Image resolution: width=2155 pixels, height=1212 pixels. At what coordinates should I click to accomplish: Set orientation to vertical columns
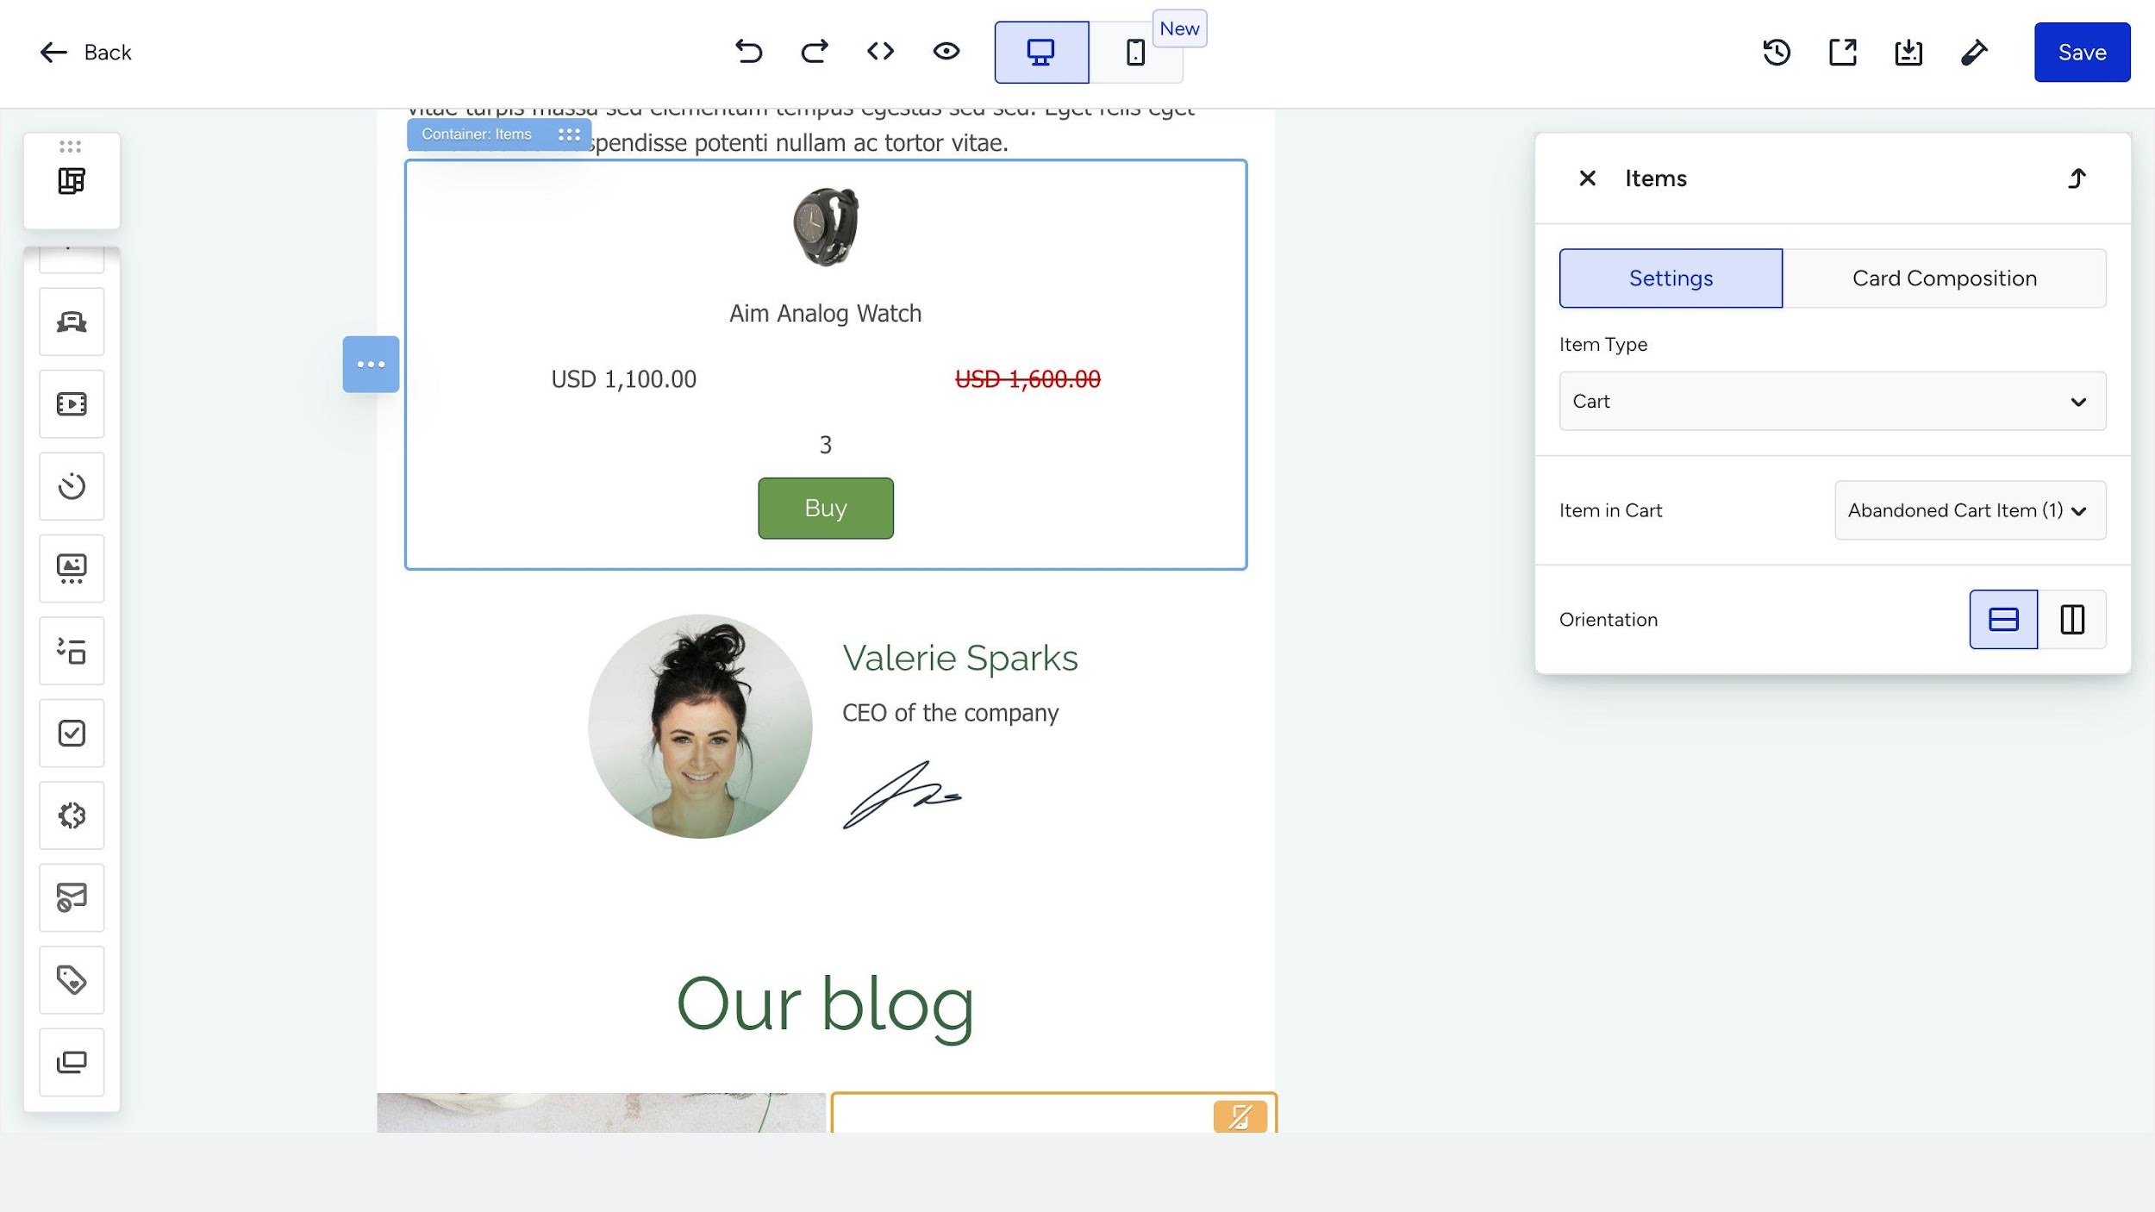tap(2071, 620)
